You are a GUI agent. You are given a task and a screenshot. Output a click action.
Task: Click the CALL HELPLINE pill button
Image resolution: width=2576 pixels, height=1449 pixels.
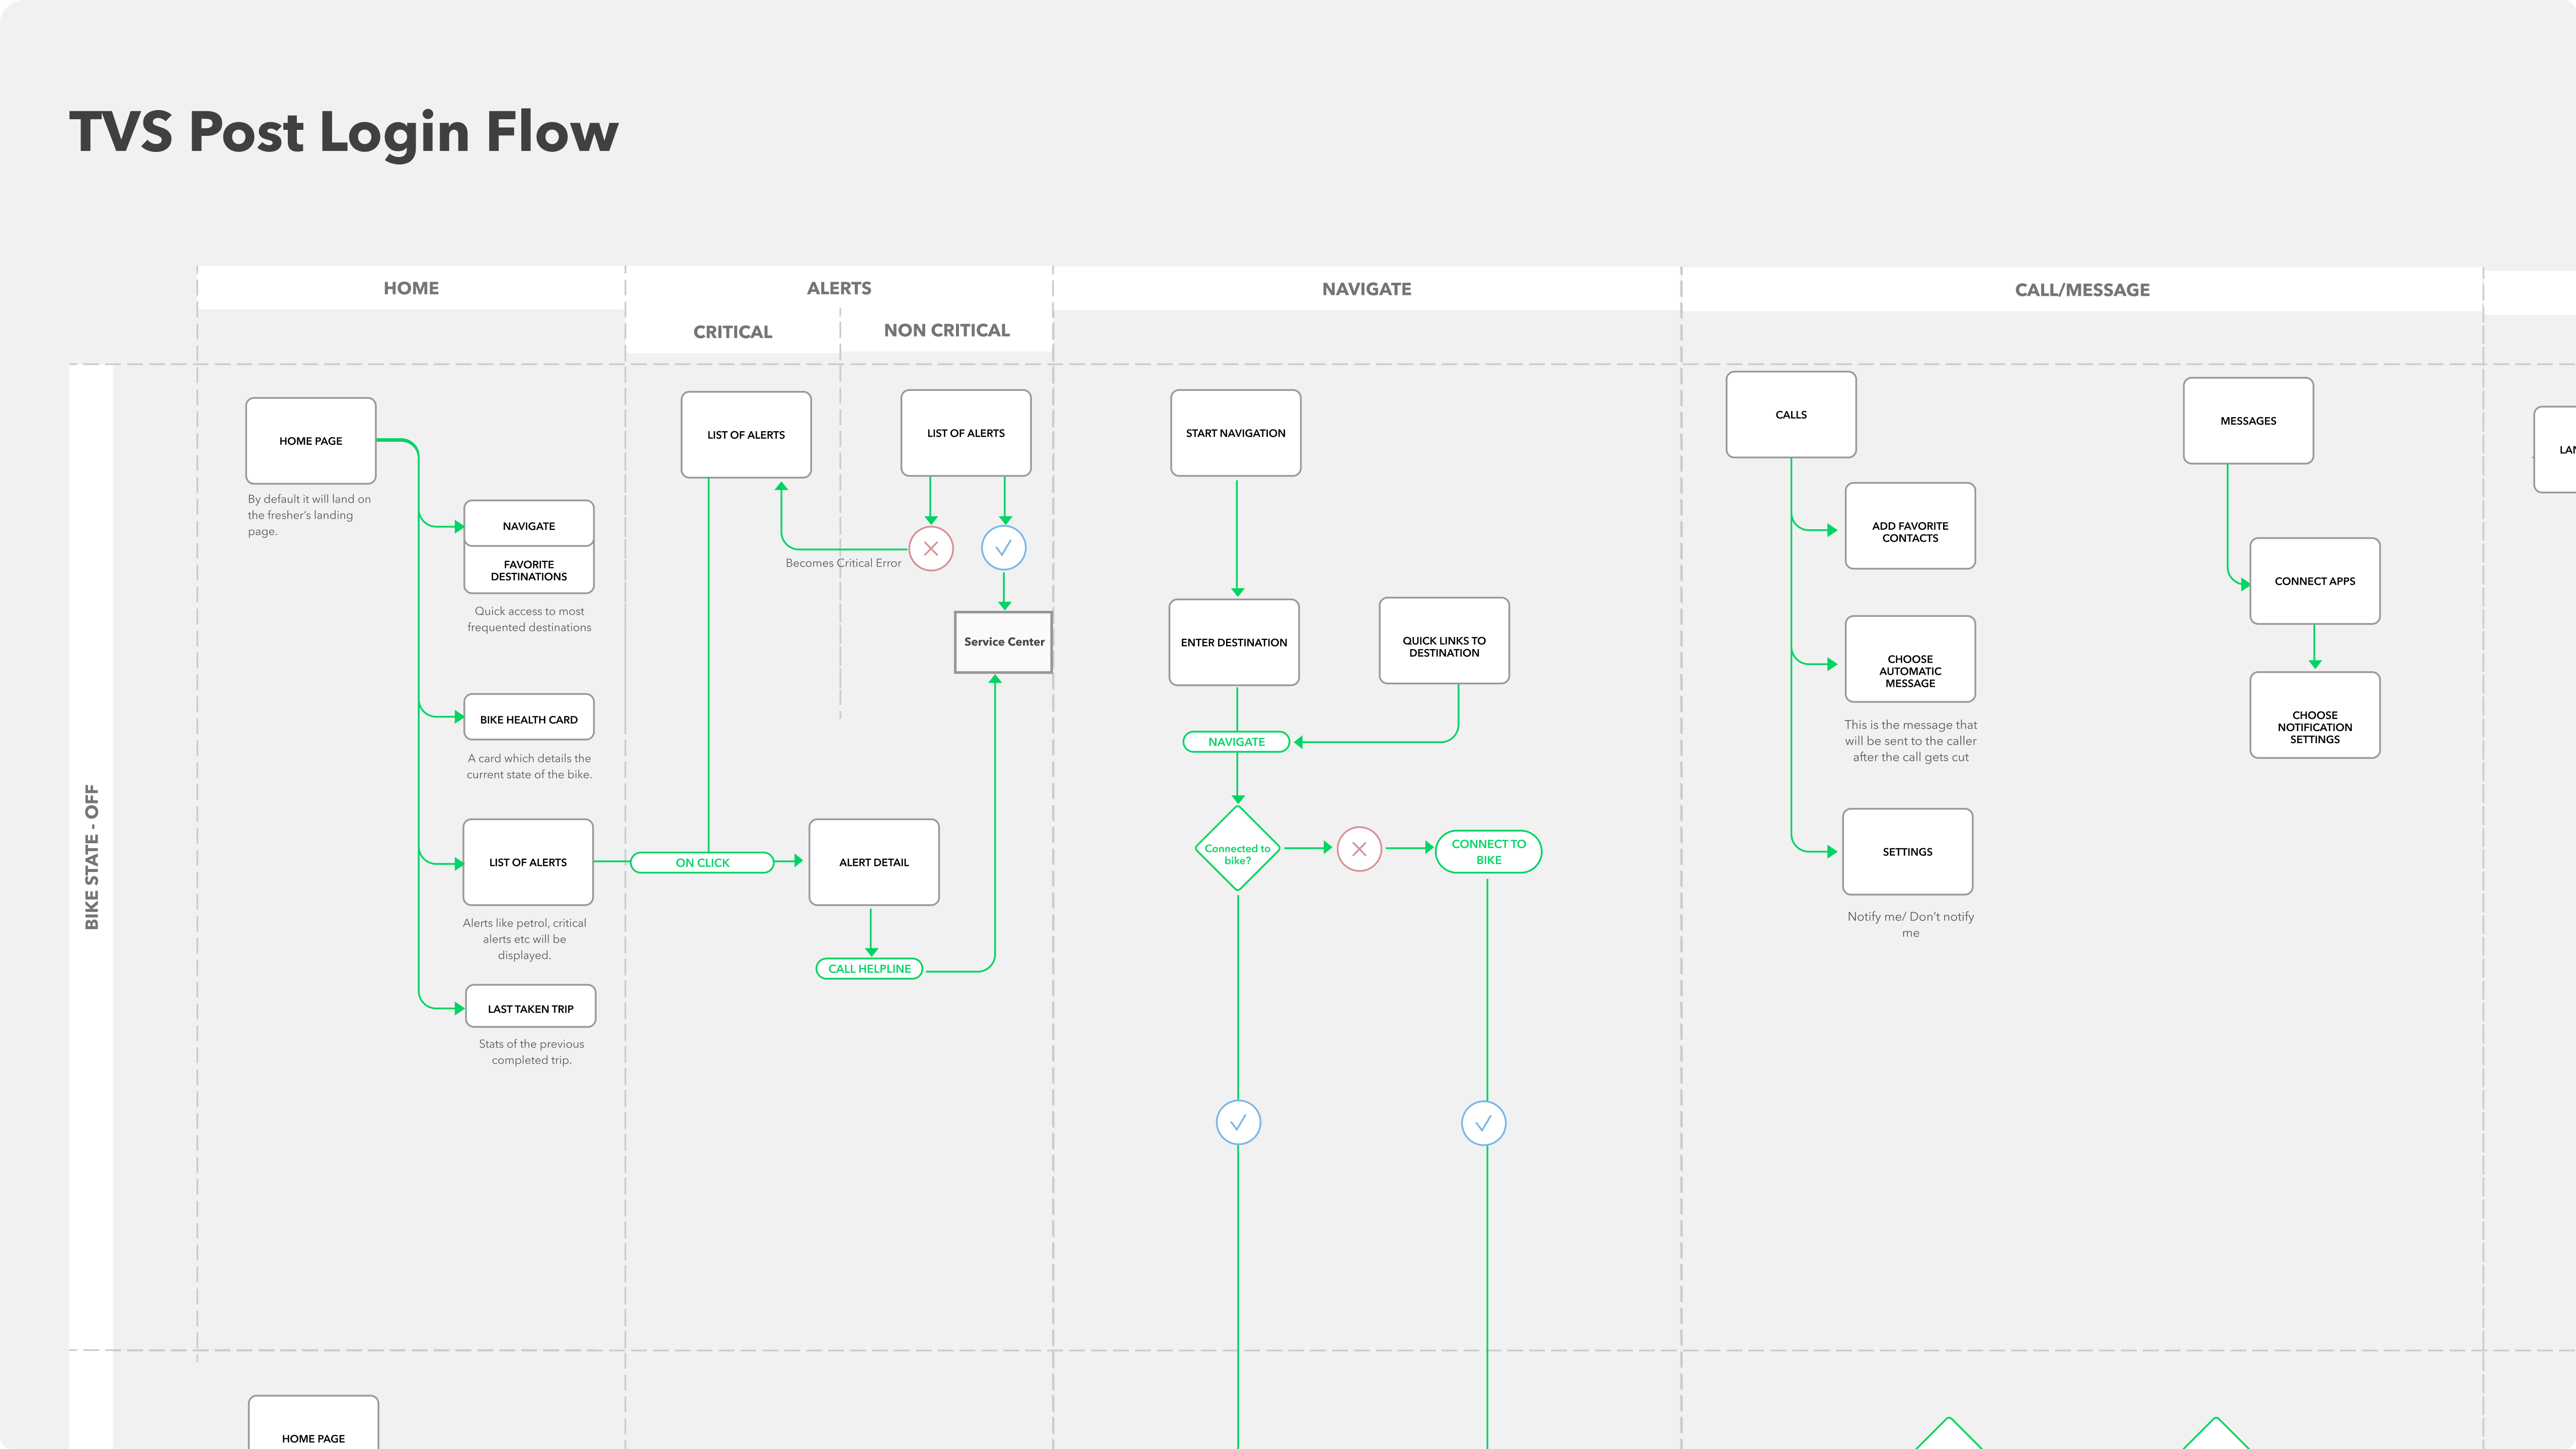tap(869, 969)
